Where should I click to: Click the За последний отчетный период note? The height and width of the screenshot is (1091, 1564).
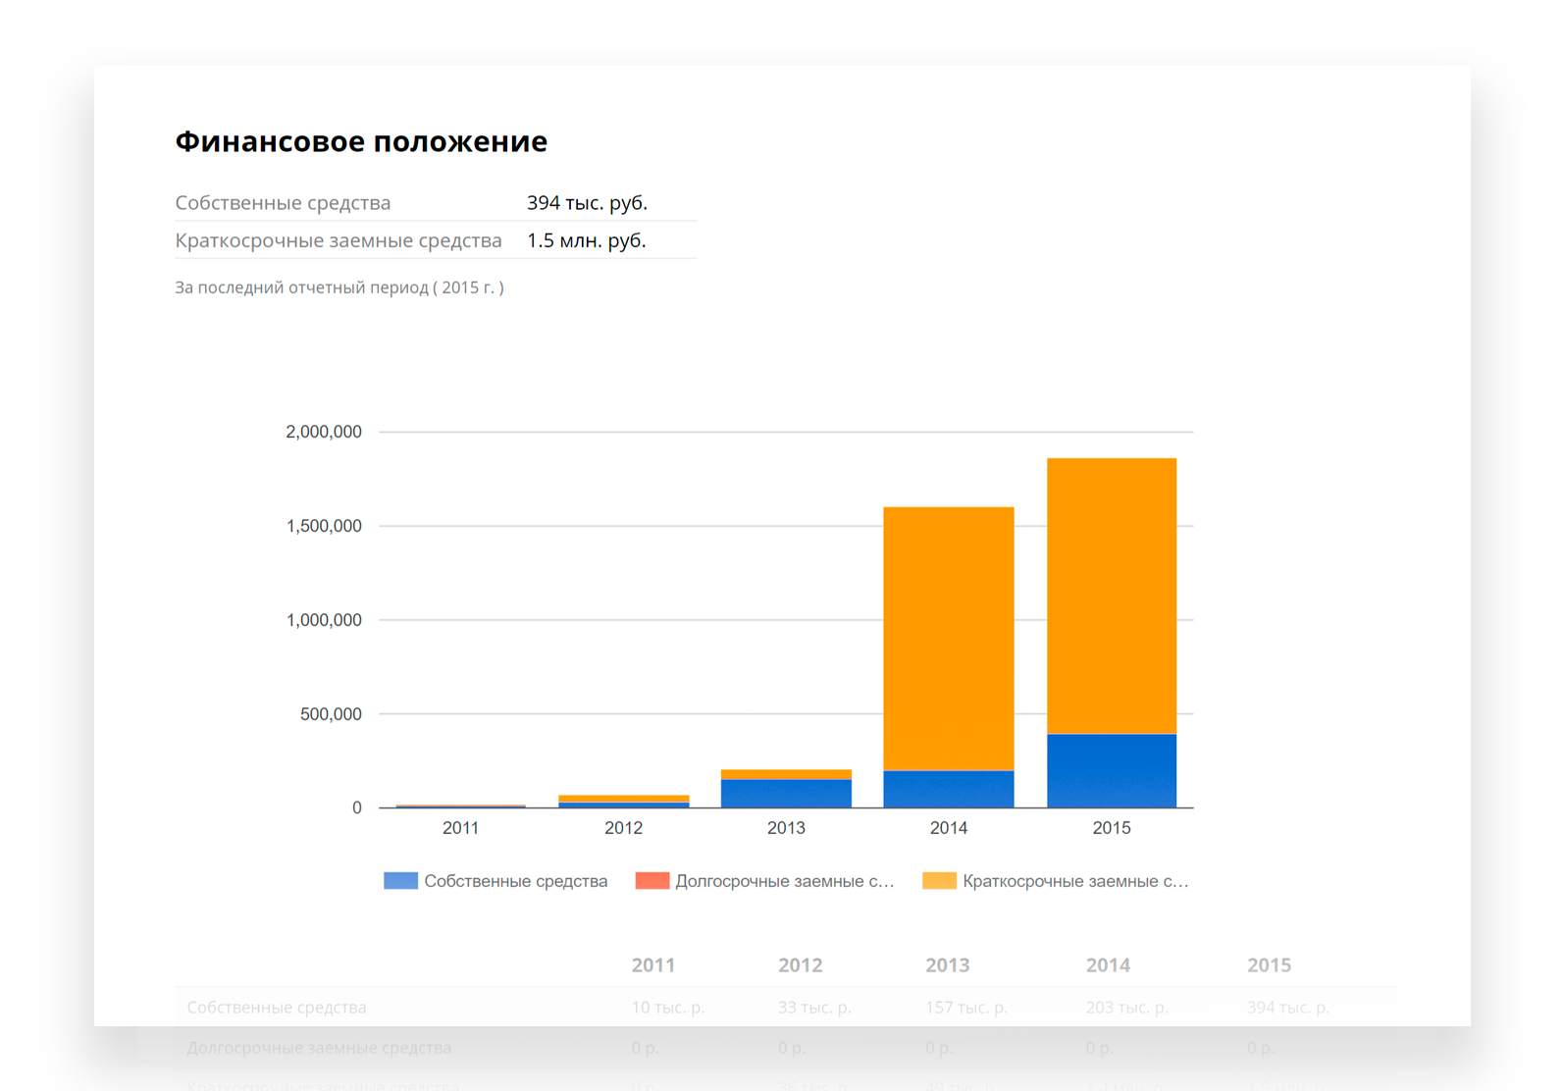[x=339, y=287]
